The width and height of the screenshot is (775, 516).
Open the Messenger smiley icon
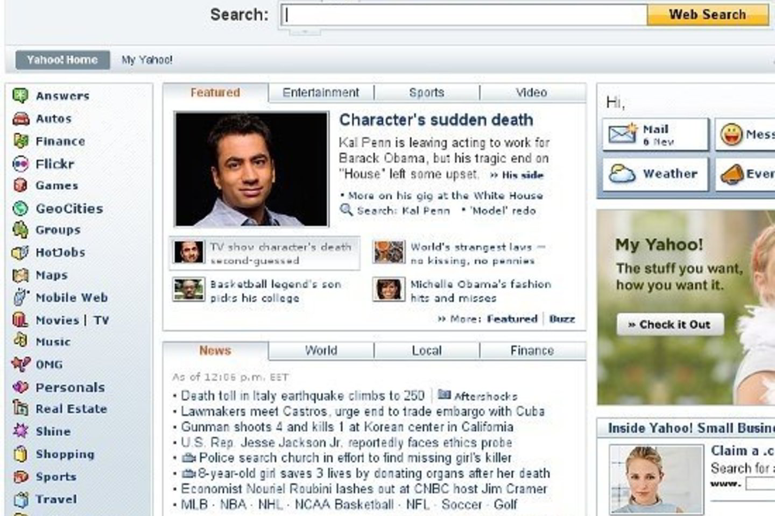pyautogui.click(x=731, y=134)
